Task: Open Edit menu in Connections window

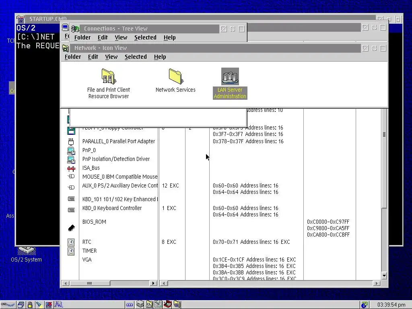Action: (103, 37)
